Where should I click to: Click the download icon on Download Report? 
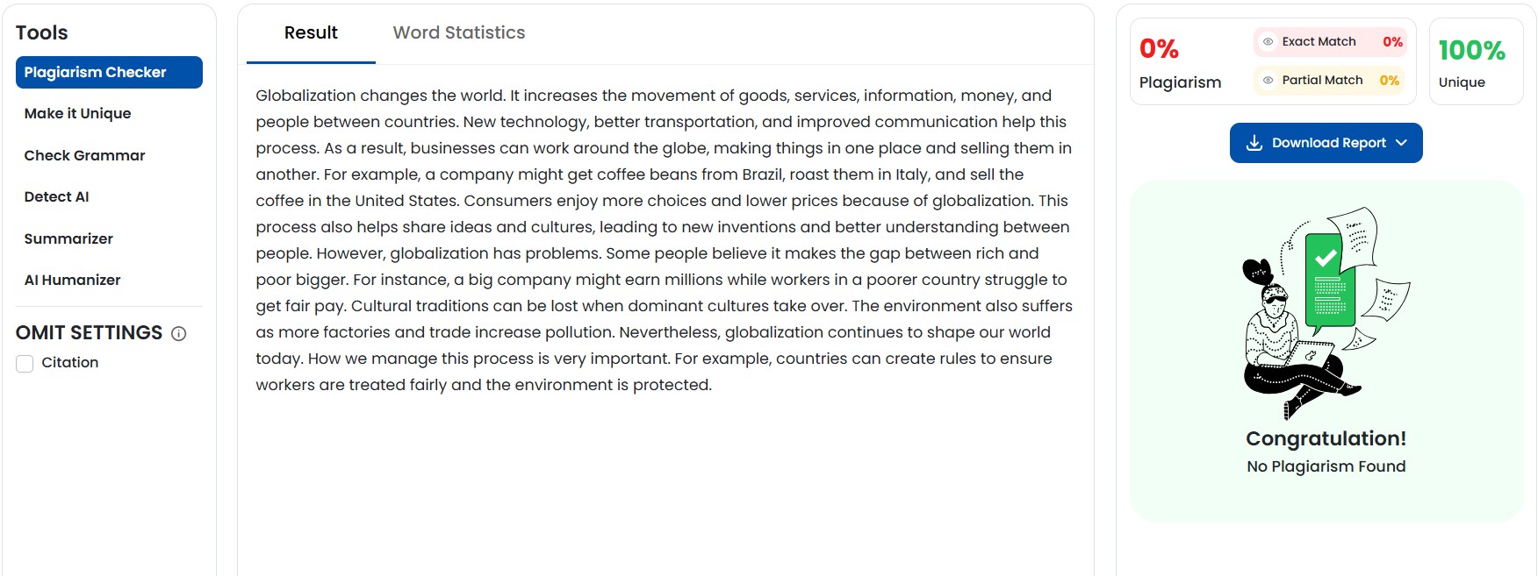pos(1254,143)
